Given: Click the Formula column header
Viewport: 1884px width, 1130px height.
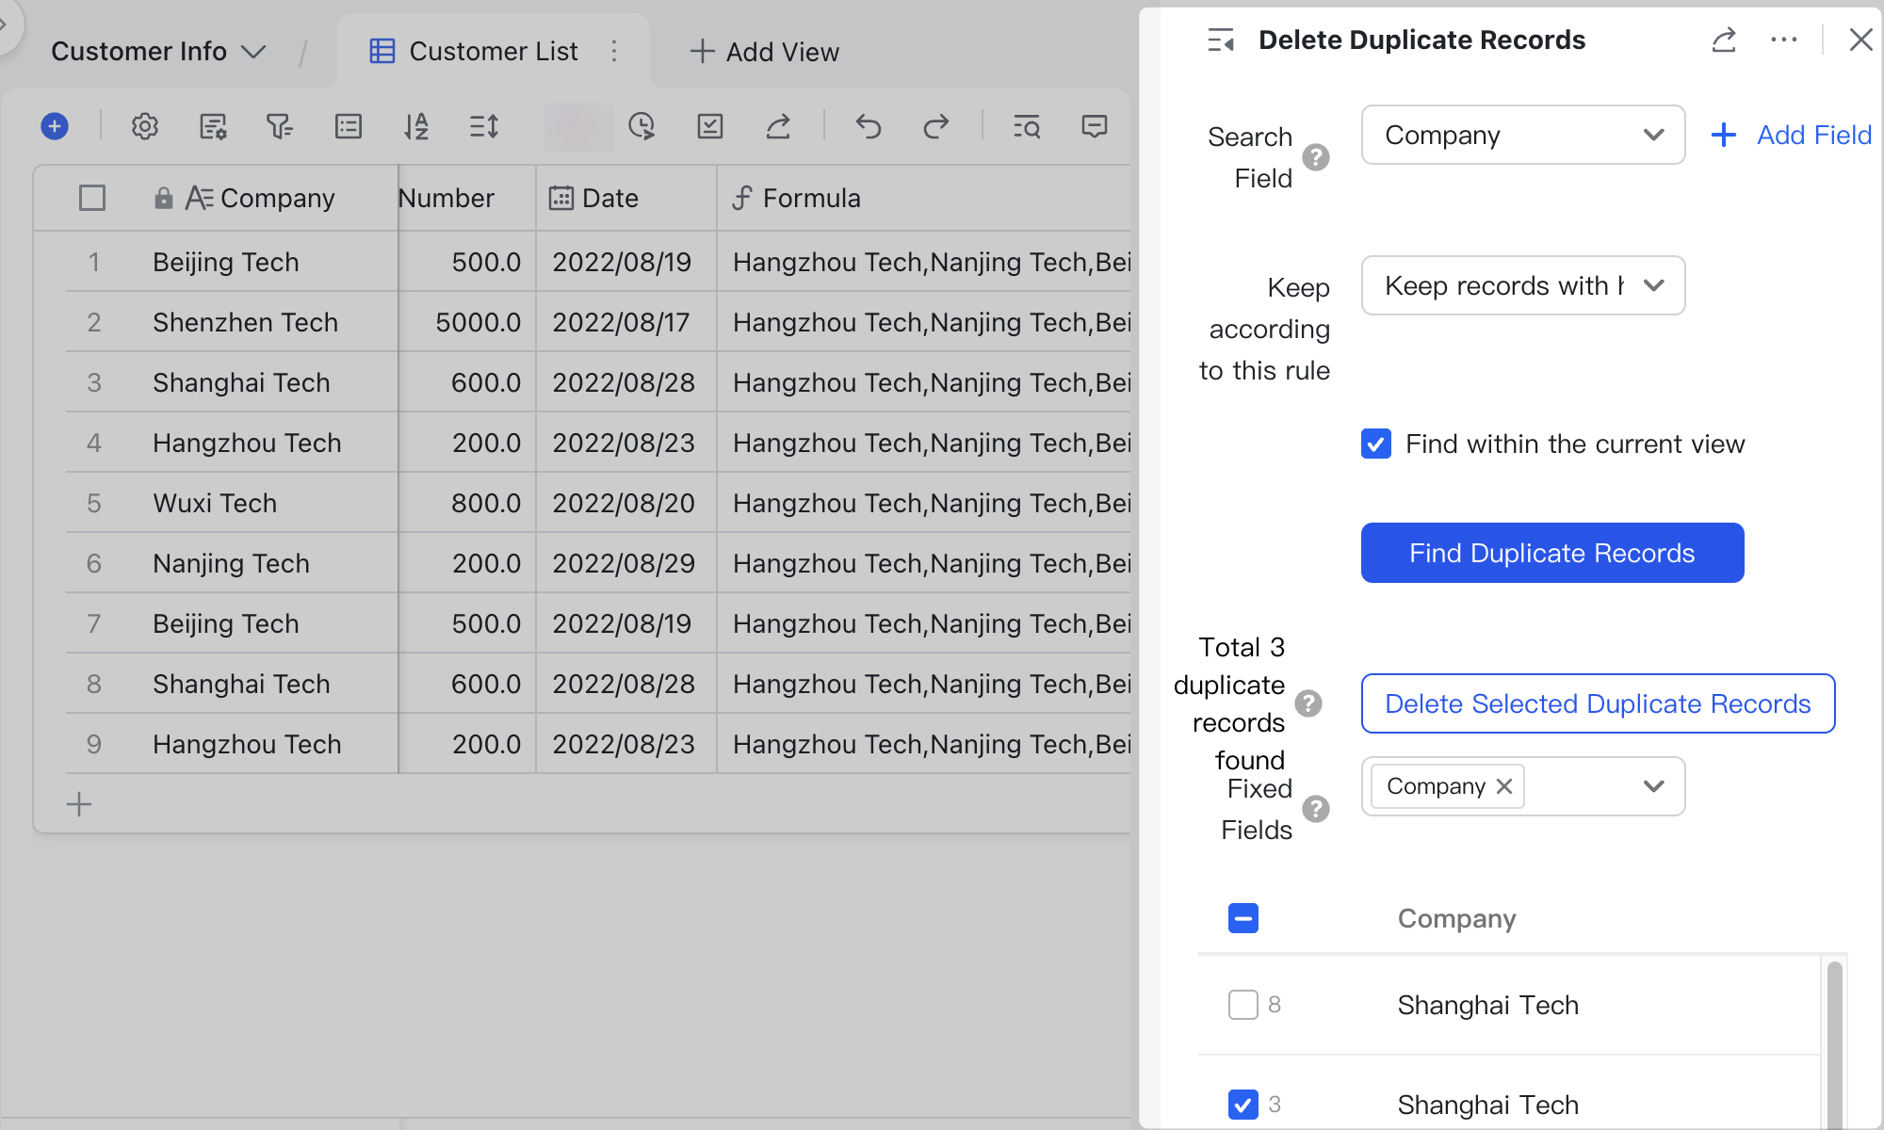Looking at the screenshot, I should coord(923,198).
